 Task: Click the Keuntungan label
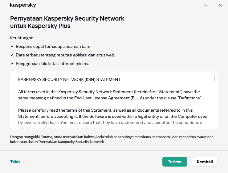(x=22, y=38)
